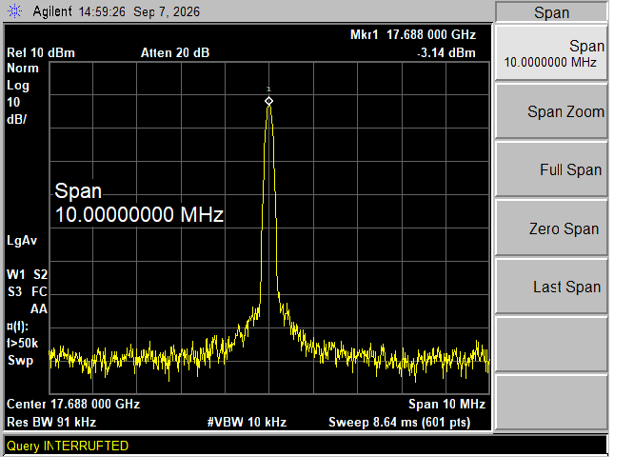Choose the Zero Span softkey

[551, 228]
